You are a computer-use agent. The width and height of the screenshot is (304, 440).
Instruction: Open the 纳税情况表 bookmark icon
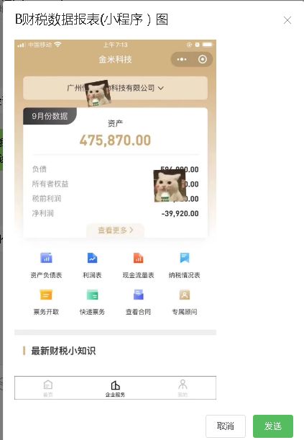click(x=185, y=258)
